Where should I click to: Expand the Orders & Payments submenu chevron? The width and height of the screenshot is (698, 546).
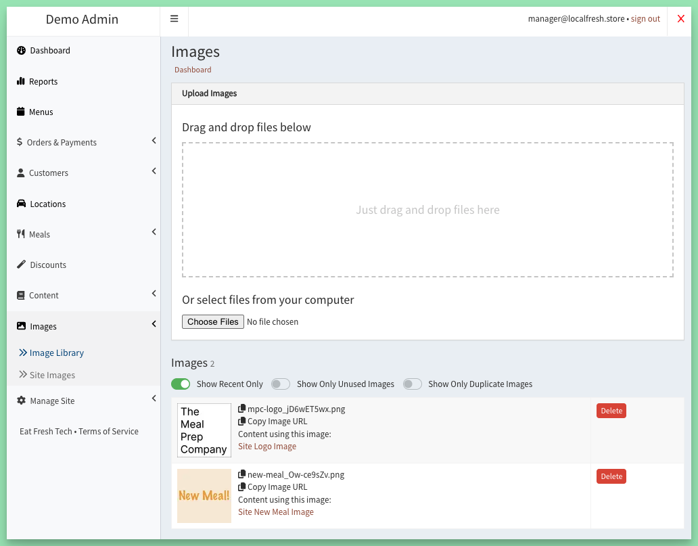[154, 141]
